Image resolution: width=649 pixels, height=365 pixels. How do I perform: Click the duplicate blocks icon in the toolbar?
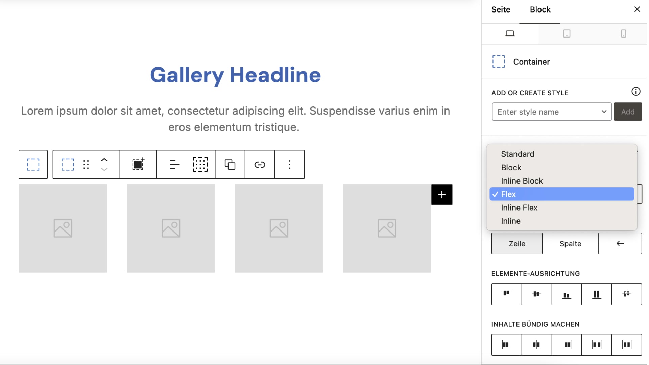click(x=230, y=164)
